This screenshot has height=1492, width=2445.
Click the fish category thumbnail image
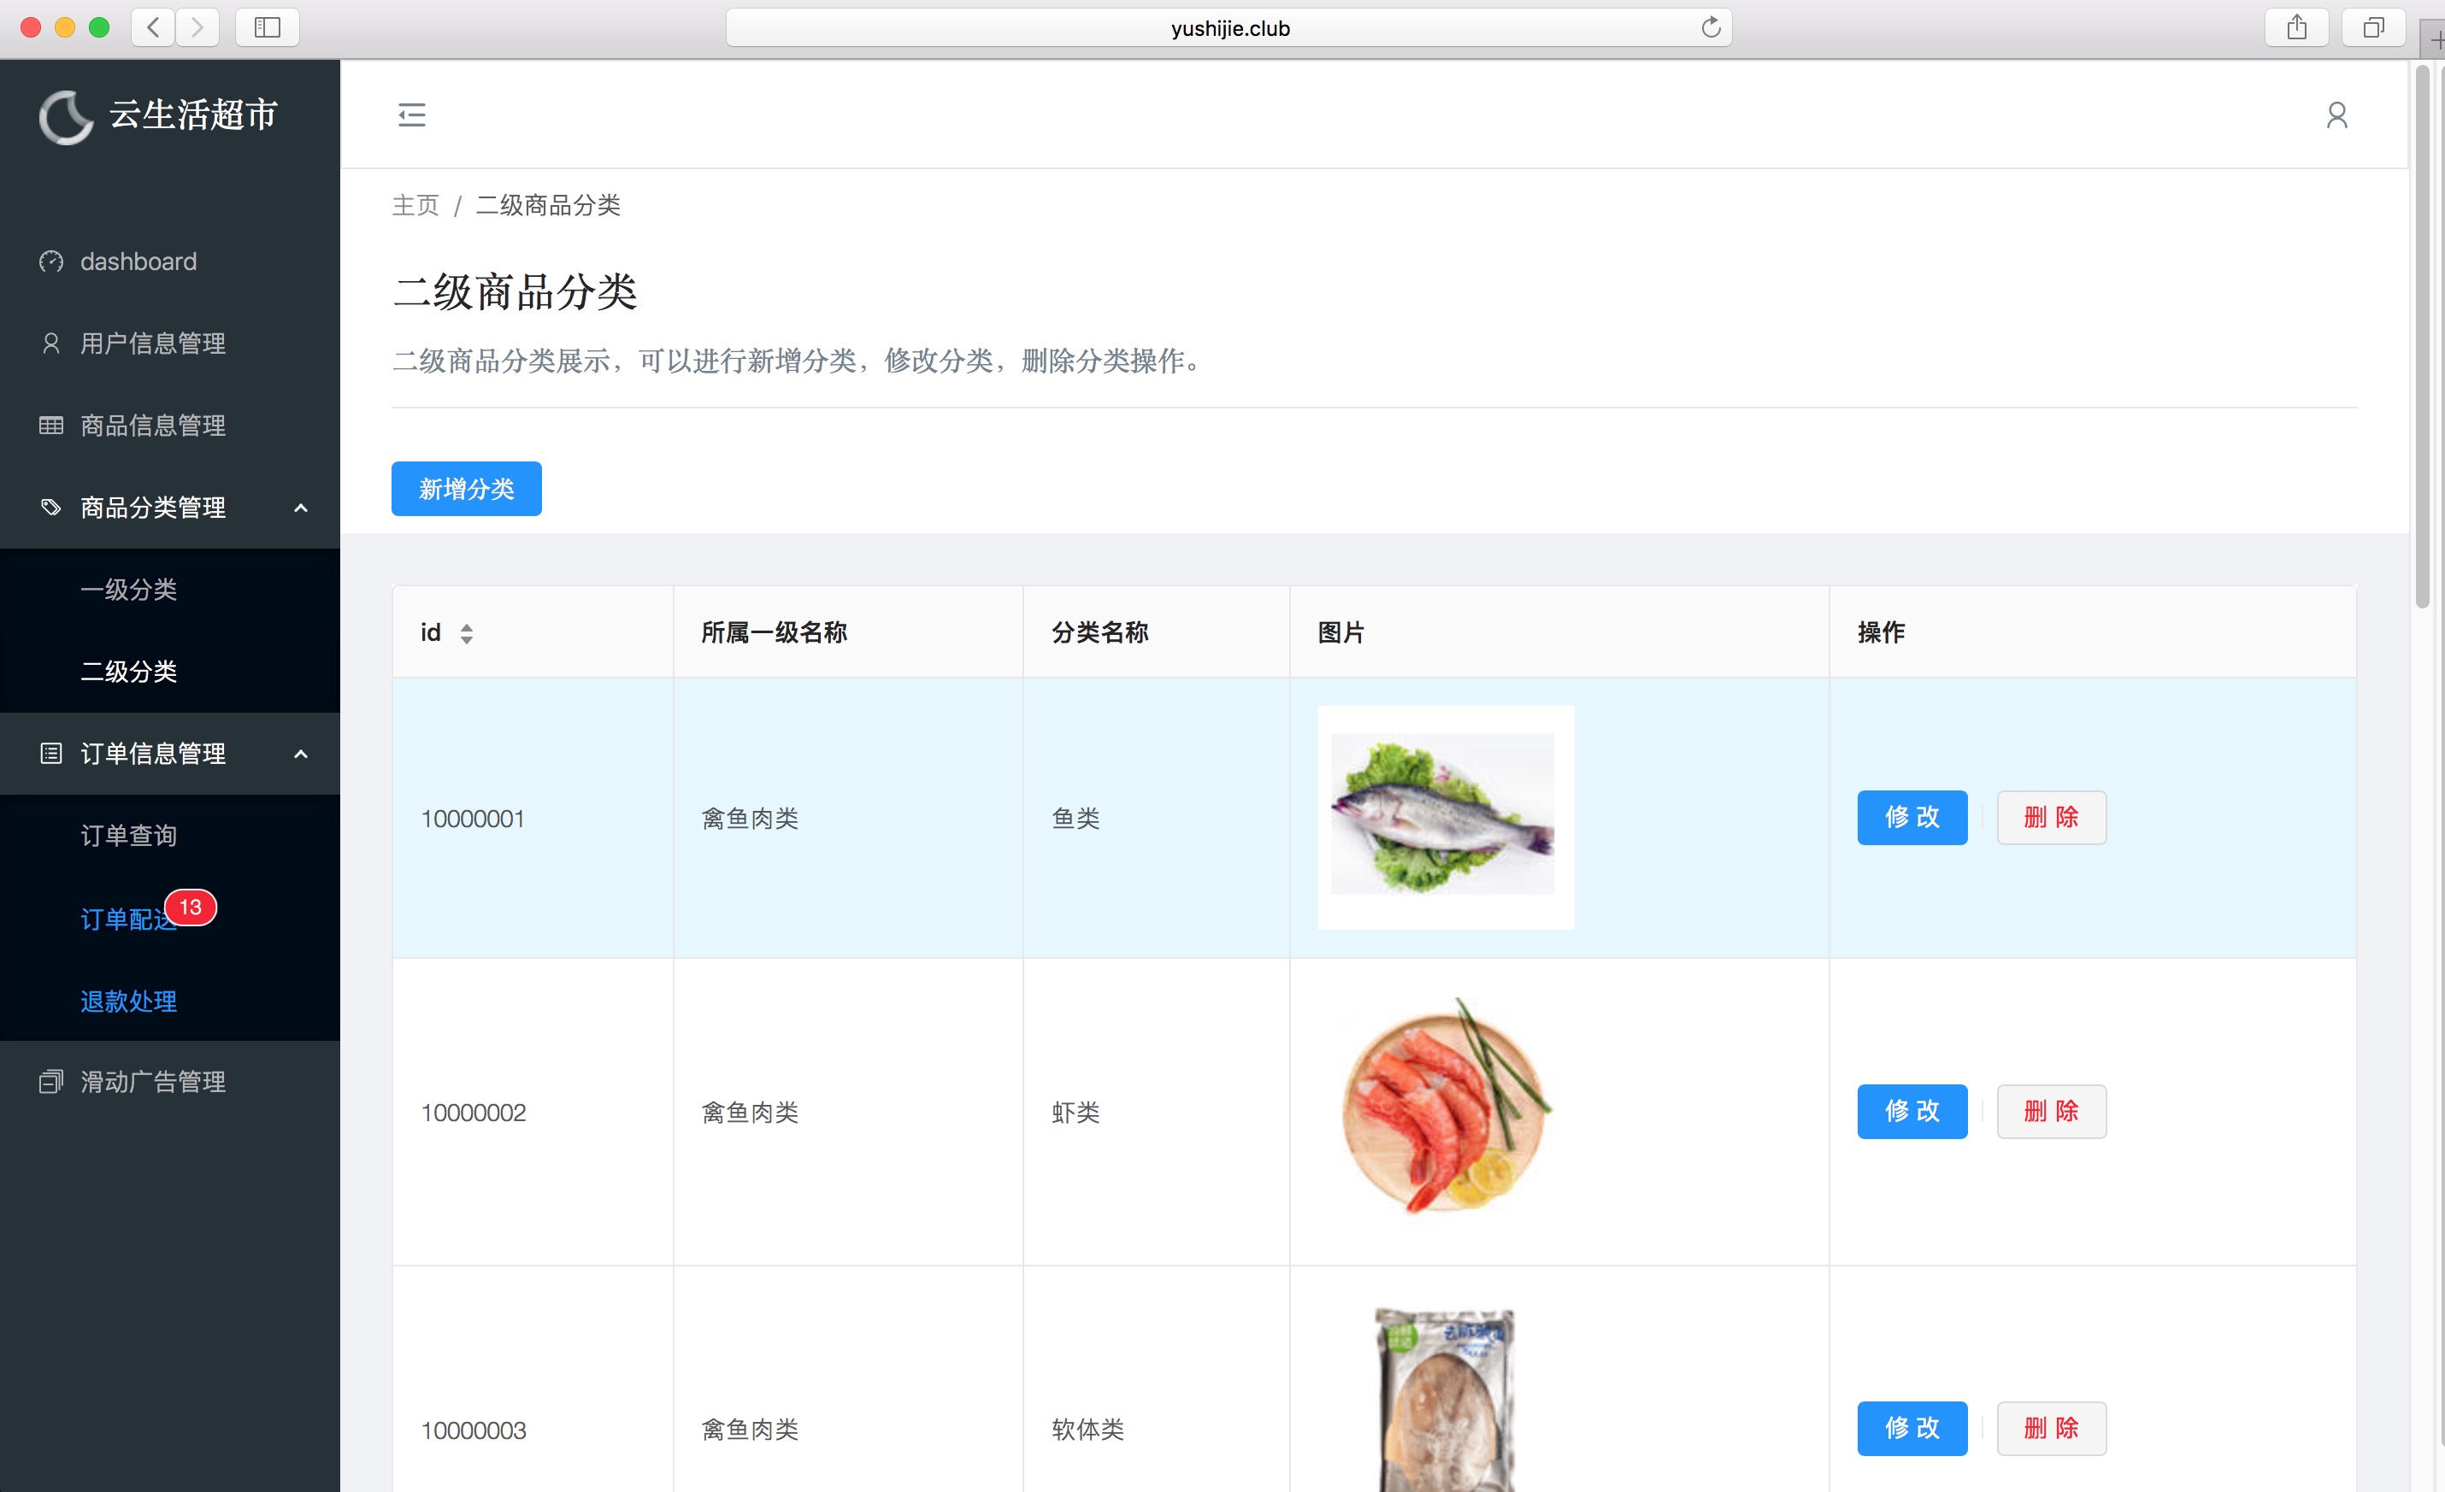1445,818
